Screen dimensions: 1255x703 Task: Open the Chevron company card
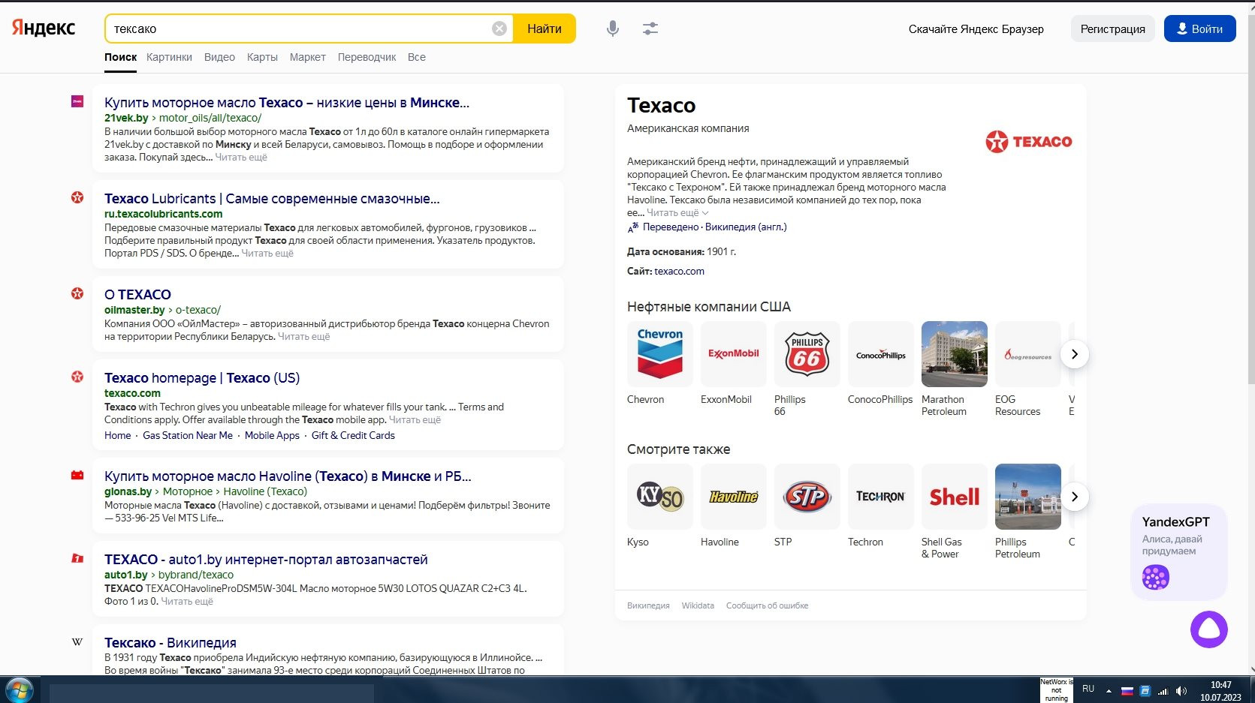coord(660,354)
